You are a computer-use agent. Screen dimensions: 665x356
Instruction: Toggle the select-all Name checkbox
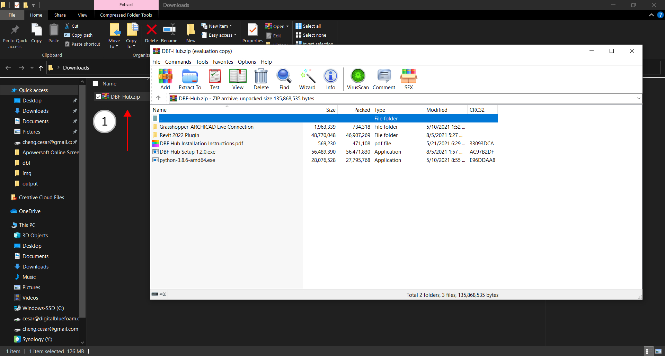(95, 84)
